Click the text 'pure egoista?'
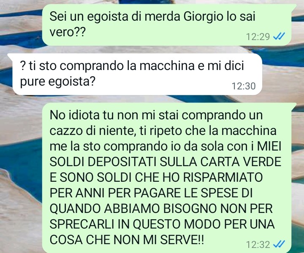The width and height of the screenshot is (304, 253). click(58, 82)
